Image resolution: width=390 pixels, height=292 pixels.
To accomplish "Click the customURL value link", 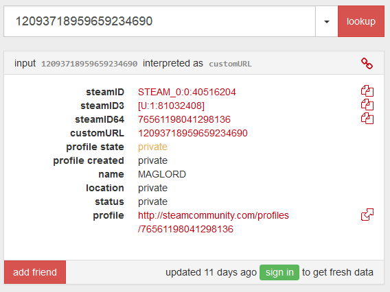I will [193, 133].
